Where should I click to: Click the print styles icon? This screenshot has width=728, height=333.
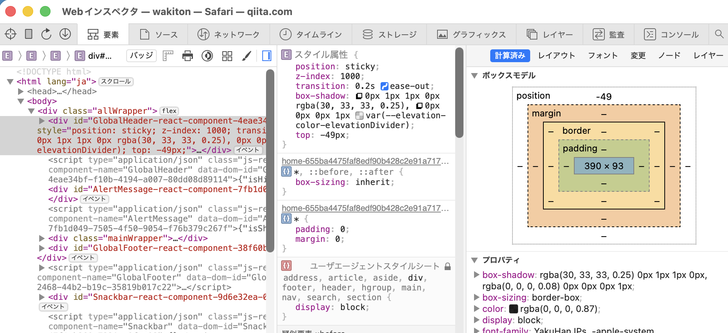[x=187, y=56]
